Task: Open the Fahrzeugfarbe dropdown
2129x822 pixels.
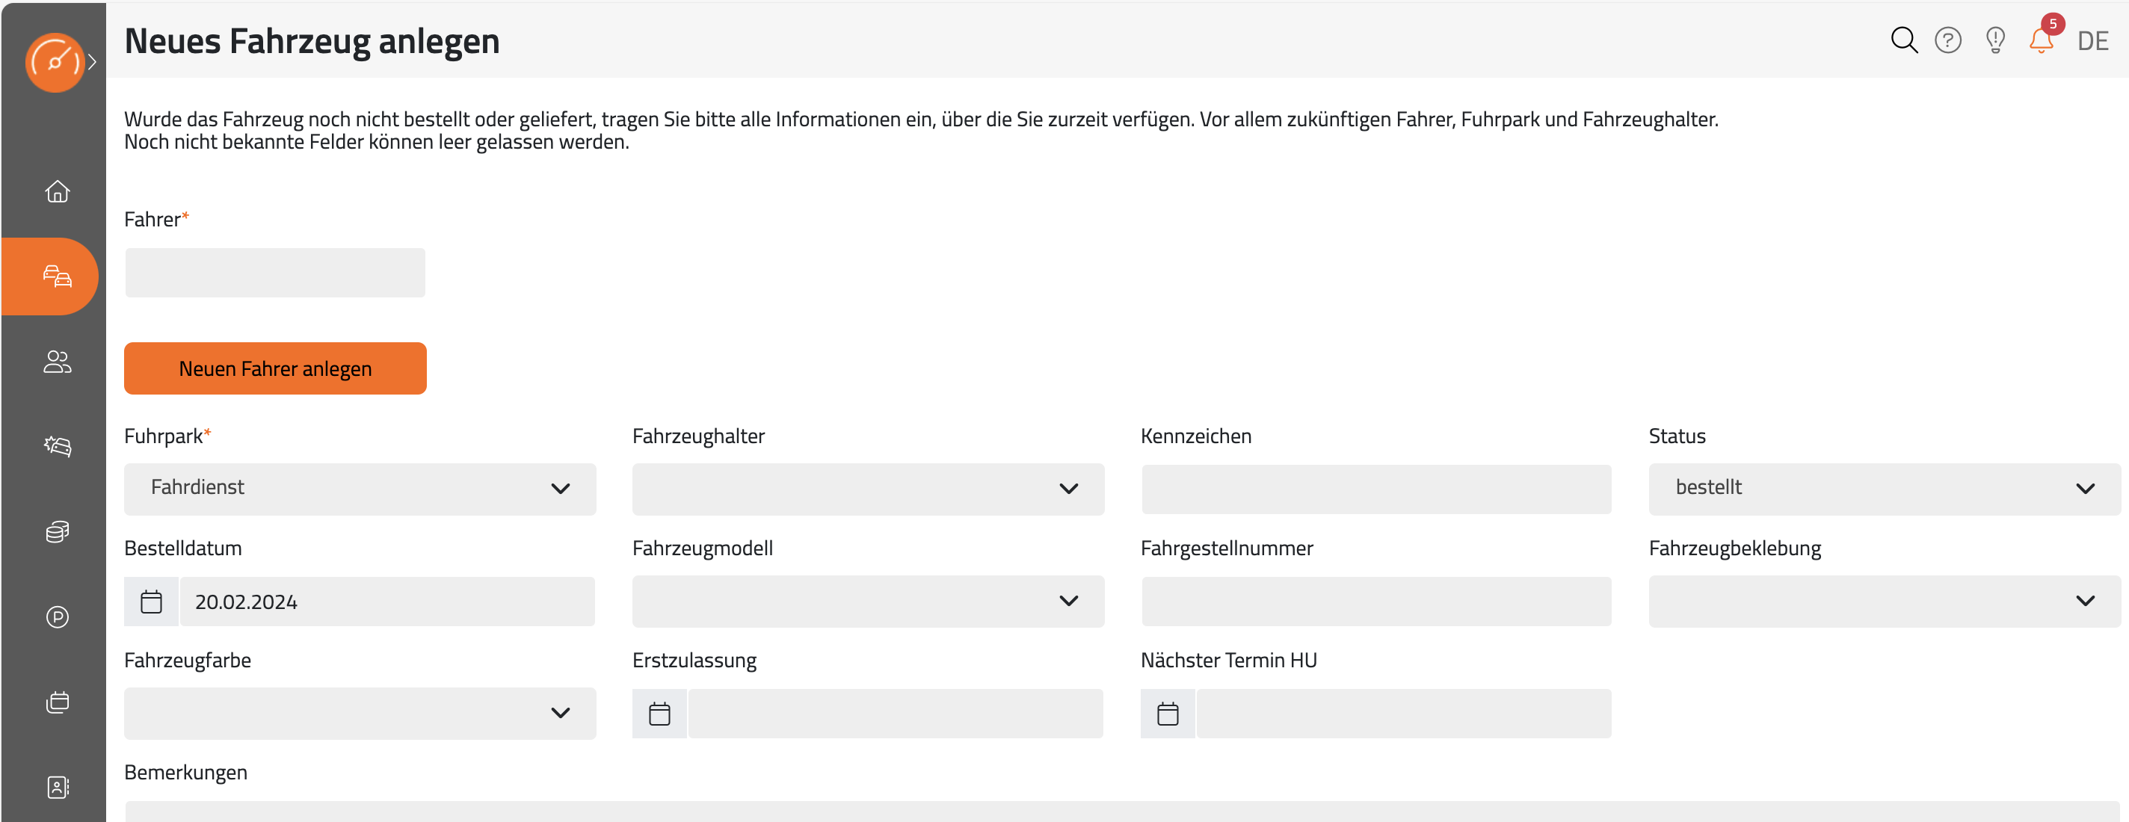Action: (x=360, y=713)
